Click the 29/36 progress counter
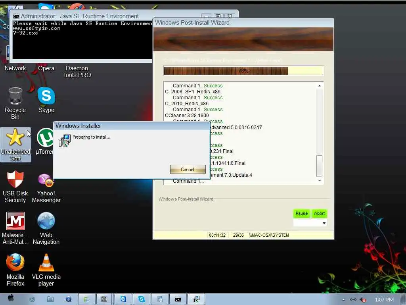 tap(238, 235)
